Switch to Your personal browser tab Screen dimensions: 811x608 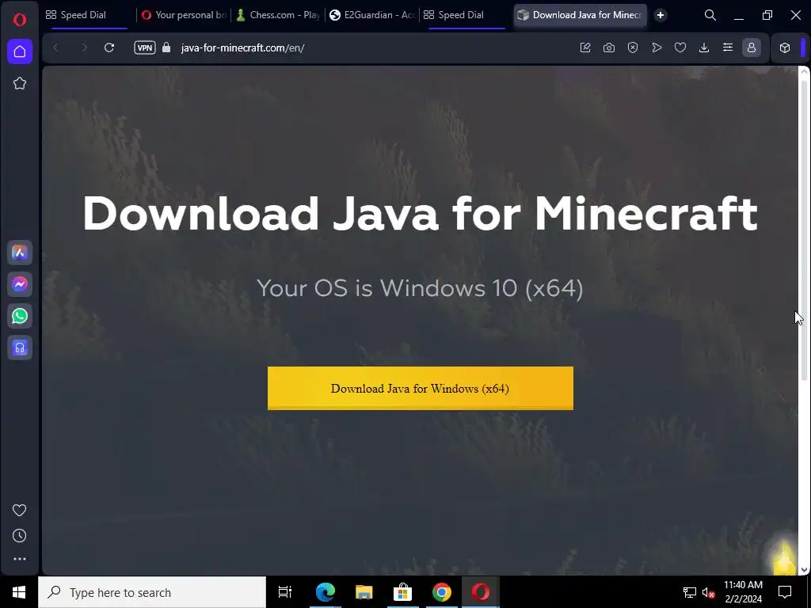[x=184, y=15]
